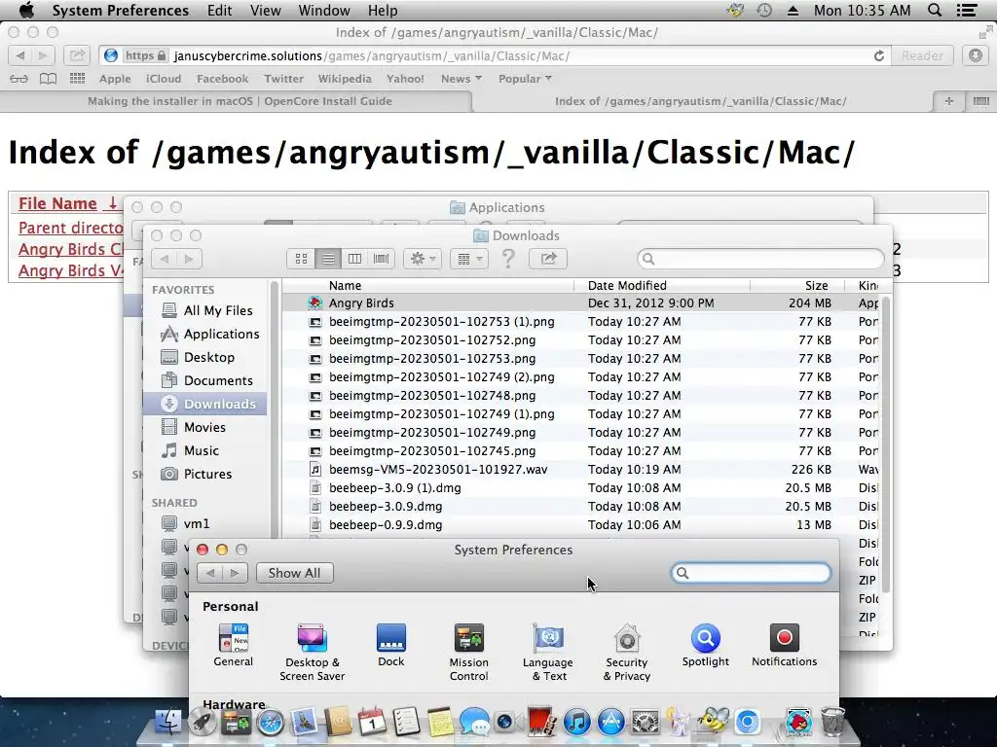
Task: Click the Share button in Downloads toolbar
Action: click(x=548, y=259)
